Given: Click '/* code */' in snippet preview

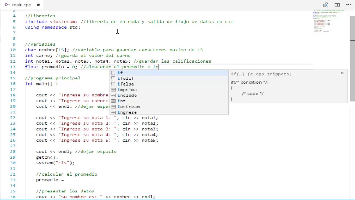Looking at the screenshot, I should (x=253, y=94).
